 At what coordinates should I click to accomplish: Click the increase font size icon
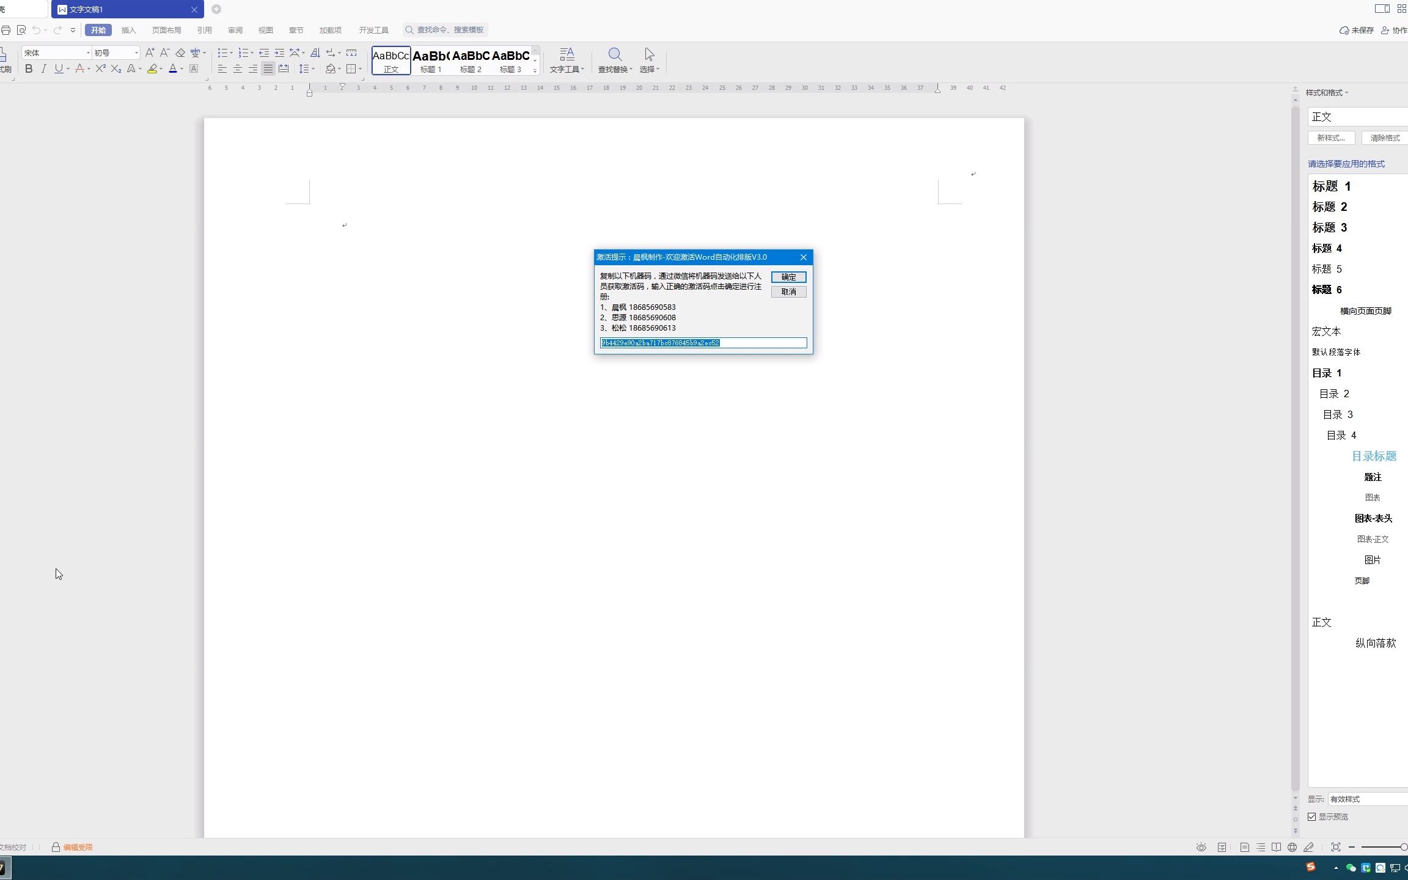click(x=150, y=53)
